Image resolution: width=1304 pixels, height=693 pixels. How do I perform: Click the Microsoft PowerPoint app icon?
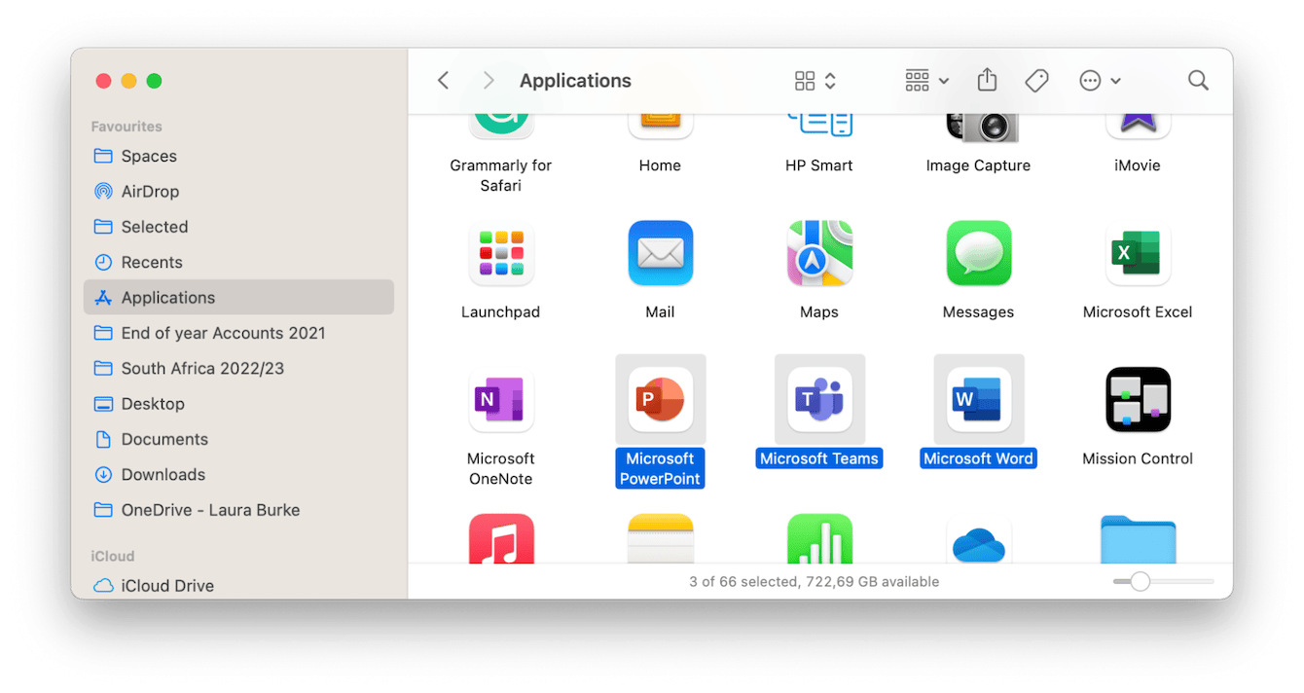point(660,399)
